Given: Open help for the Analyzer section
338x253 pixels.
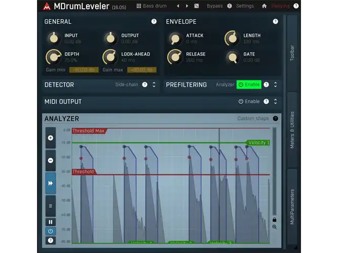Looking at the screenshot, I should click(x=275, y=118).
